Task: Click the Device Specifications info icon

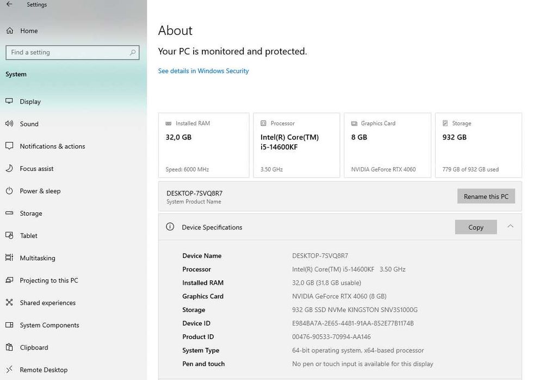Action: click(x=170, y=227)
